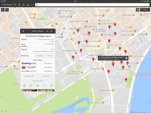The width and height of the screenshot is (151, 113).
Task: Tap the globe icon next to Map
Action: (138, 10)
